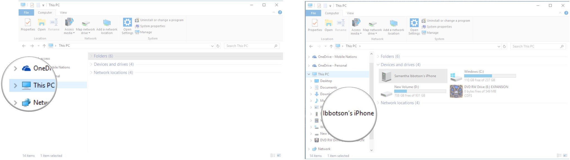Open Access media in right window ribbon
The image size is (570, 160).
tap(356, 27)
